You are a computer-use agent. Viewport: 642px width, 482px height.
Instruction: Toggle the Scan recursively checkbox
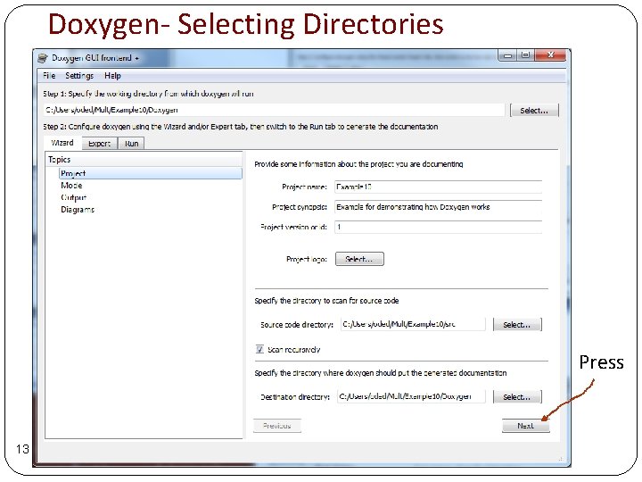pyautogui.click(x=259, y=349)
